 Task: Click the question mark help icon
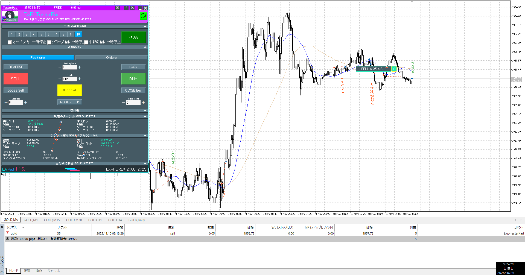126,8
